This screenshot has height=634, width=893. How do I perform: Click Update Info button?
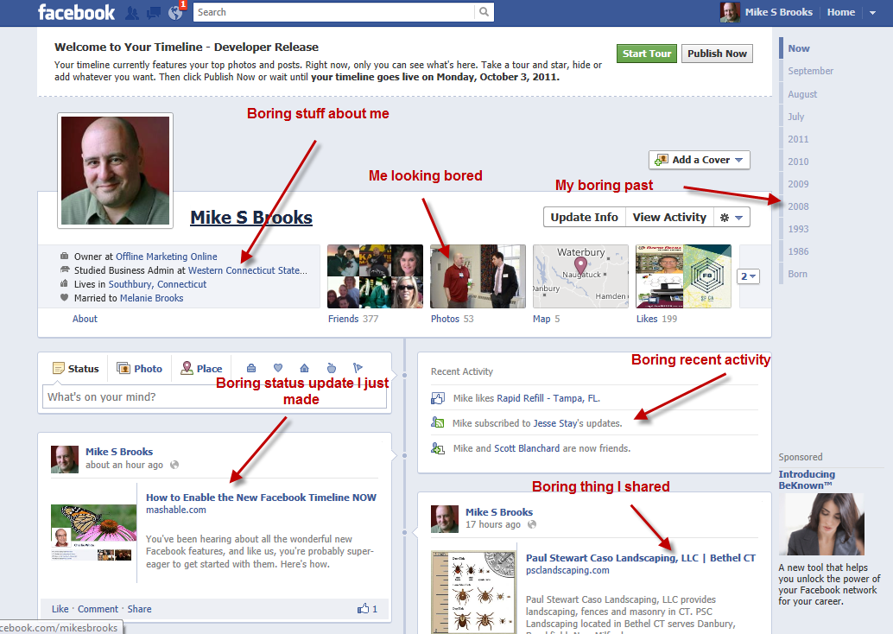[585, 217]
